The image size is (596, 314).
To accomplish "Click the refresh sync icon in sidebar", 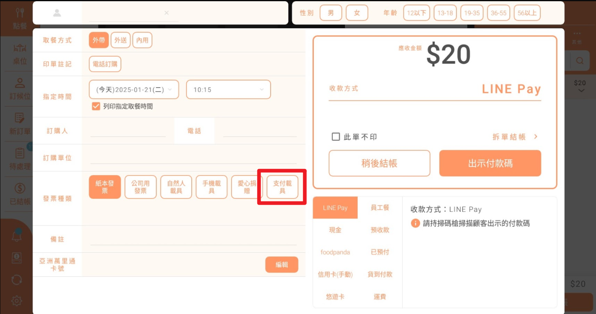I will 17,280.
